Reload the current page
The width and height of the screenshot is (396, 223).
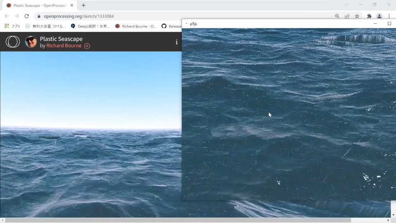click(x=26, y=16)
